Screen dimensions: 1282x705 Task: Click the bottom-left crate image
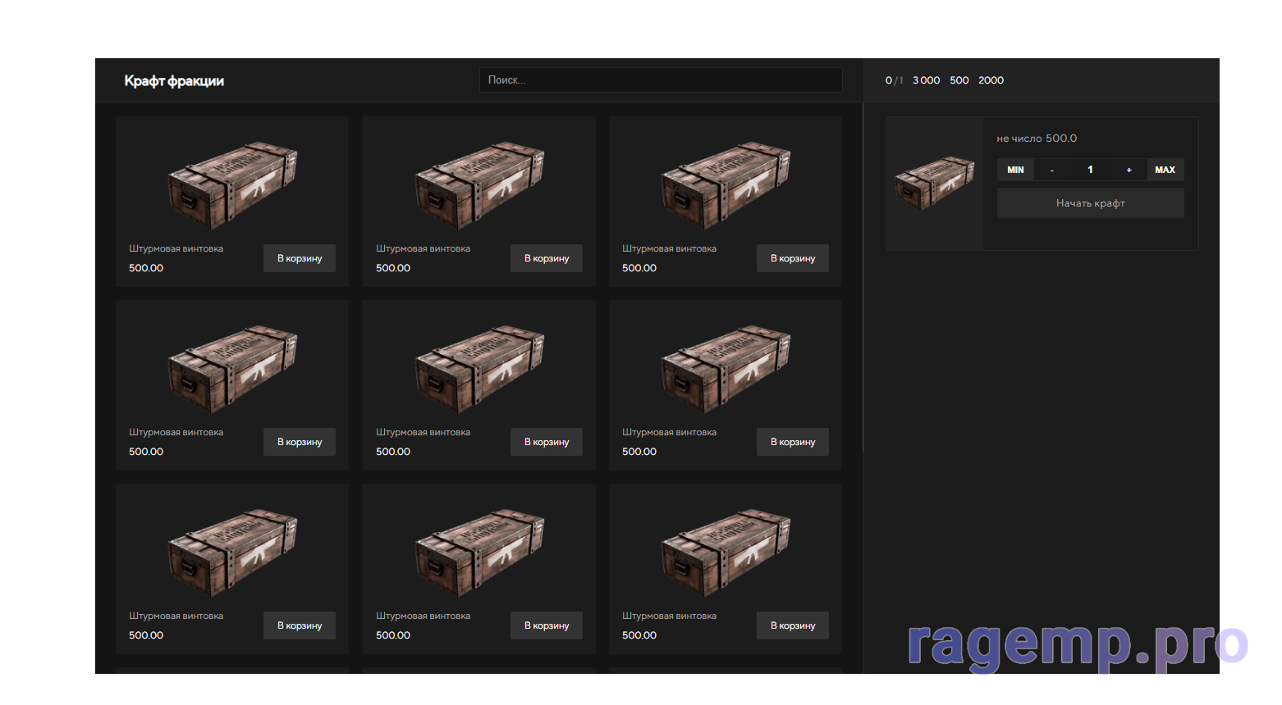232,551
